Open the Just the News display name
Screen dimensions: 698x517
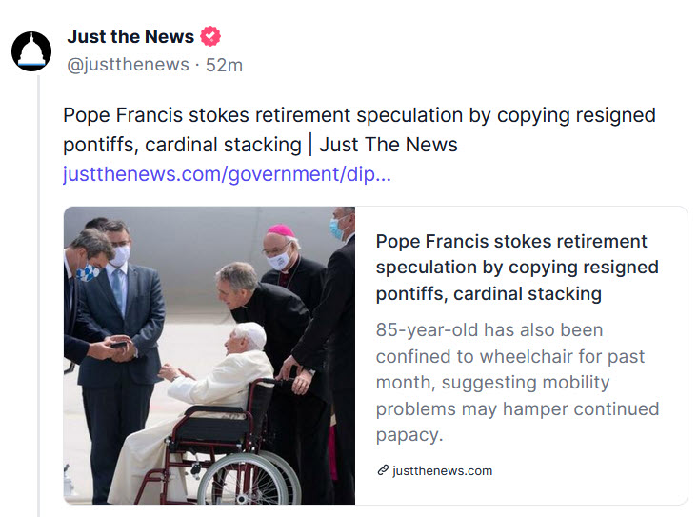coord(130,37)
